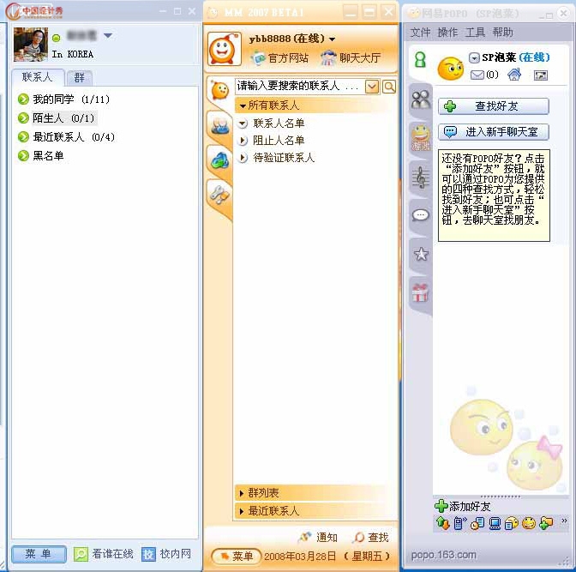The width and height of the screenshot is (576, 572).
Task: Open the 官方网站 link
Action: click(288, 58)
